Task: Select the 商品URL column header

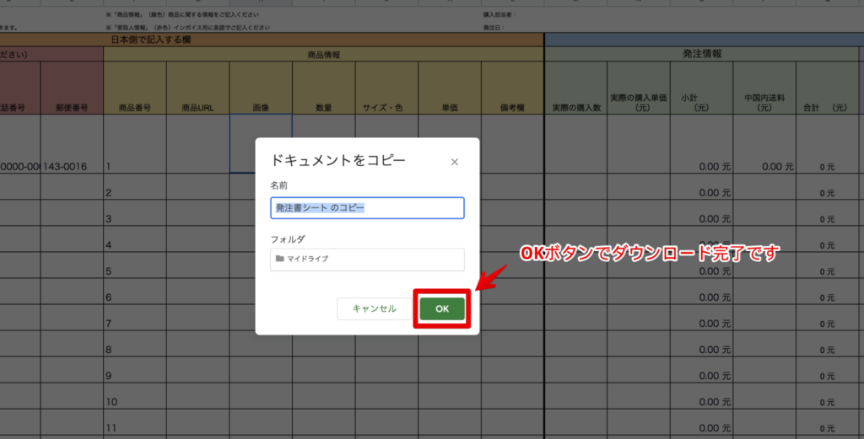Action: pyautogui.click(x=197, y=88)
